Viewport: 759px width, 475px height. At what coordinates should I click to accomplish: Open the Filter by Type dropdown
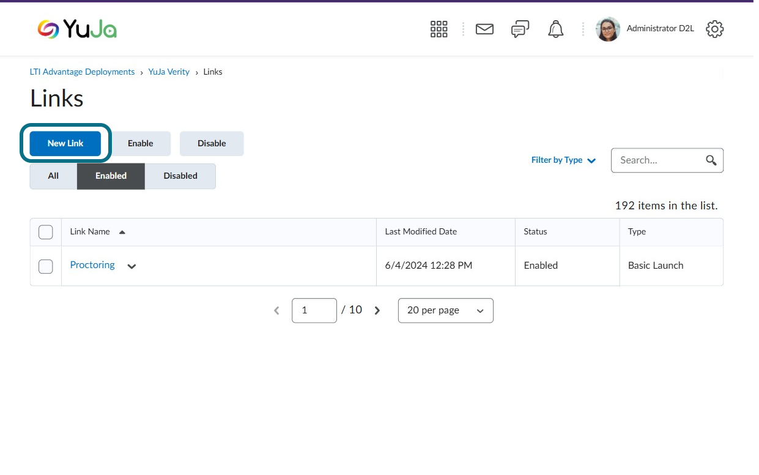[563, 160]
